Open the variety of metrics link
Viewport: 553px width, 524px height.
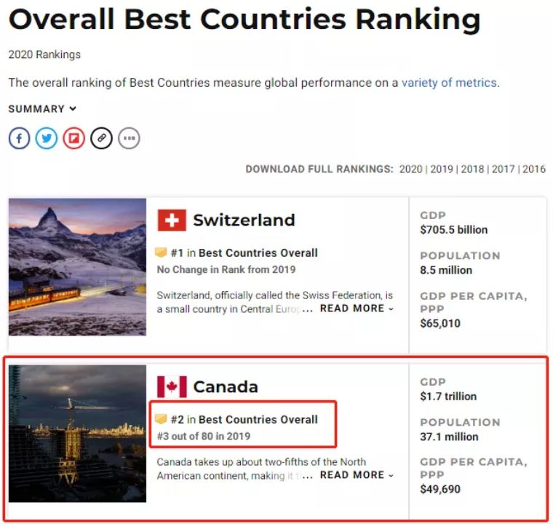point(449,82)
